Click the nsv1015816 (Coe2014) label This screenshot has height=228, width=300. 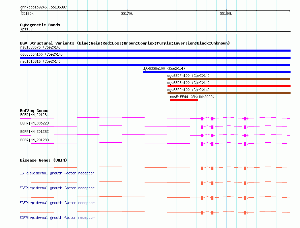pos(40,61)
